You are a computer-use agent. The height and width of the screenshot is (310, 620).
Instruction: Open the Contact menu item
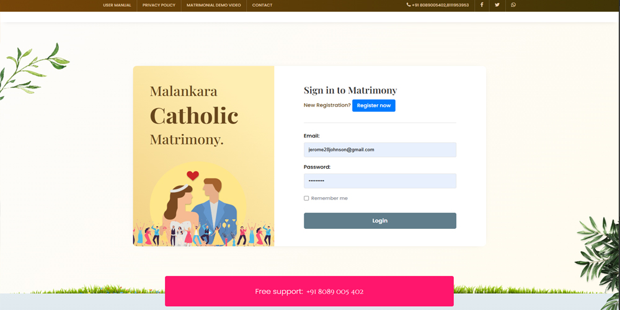(262, 5)
